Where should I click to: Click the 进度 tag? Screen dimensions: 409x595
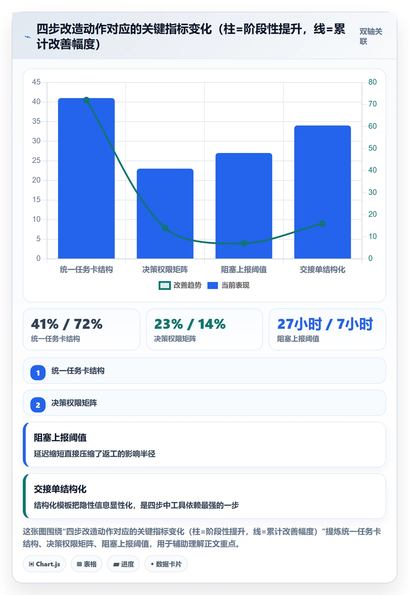123,564
